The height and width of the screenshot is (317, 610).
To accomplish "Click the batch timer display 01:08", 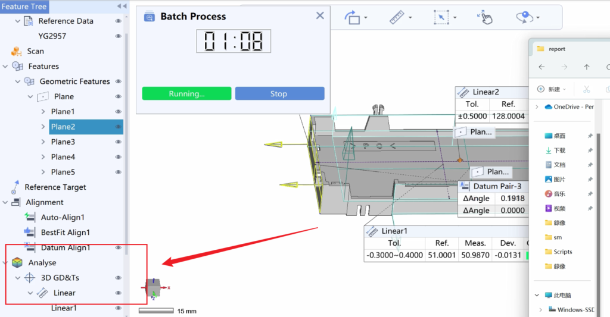I will click(x=234, y=41).
